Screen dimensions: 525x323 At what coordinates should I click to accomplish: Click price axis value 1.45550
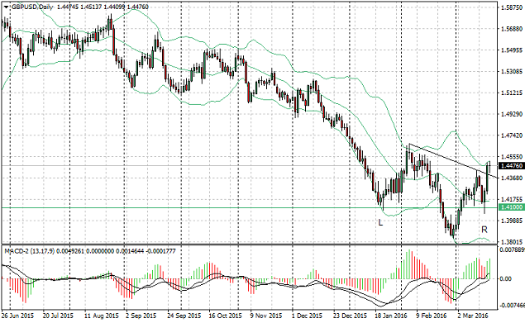tap(512, 157)
